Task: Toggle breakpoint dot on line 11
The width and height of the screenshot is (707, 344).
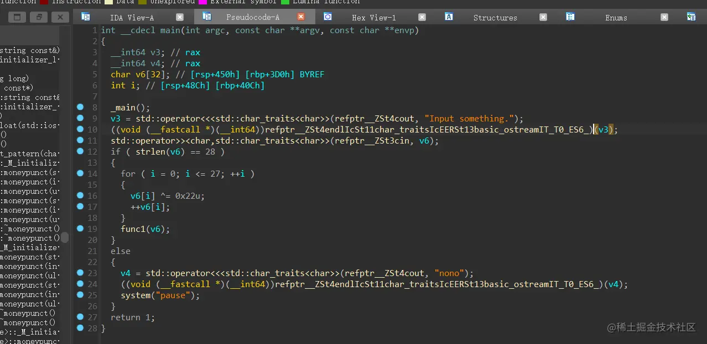Action: pos(80,140)
